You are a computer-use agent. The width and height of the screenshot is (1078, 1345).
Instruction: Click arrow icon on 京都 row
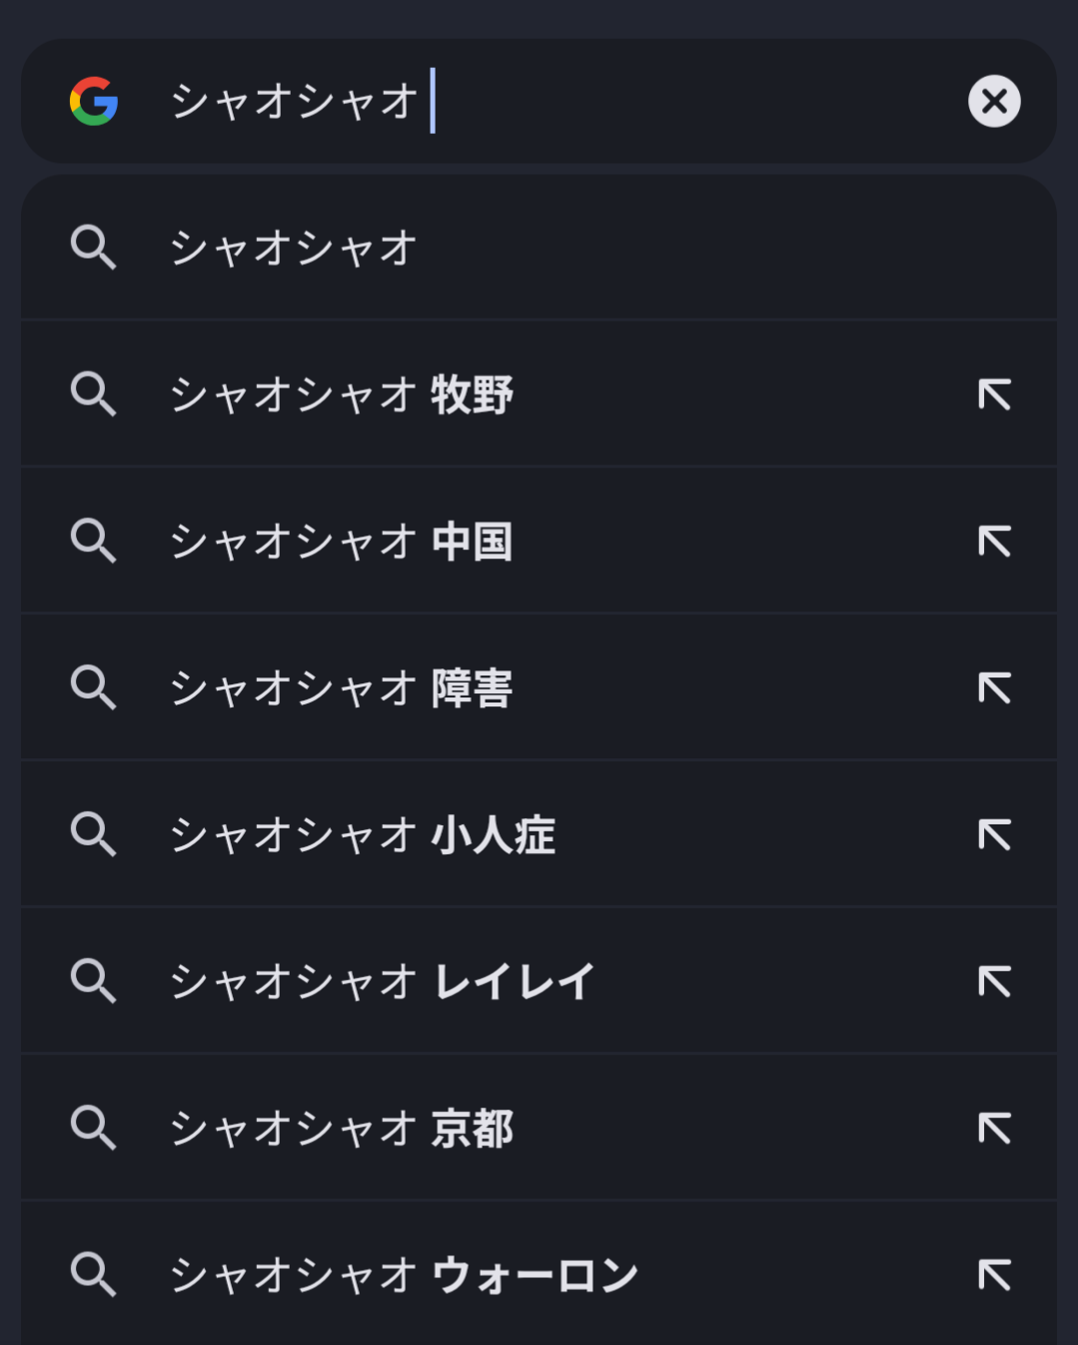(994, 1128)
